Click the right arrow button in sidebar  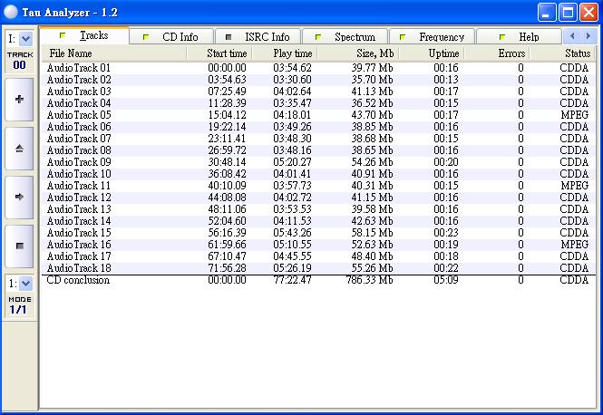(19, 198)
